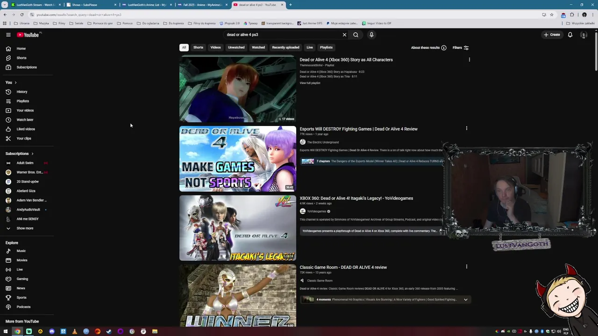Open Chrome three-dot menu

point(592,14)
